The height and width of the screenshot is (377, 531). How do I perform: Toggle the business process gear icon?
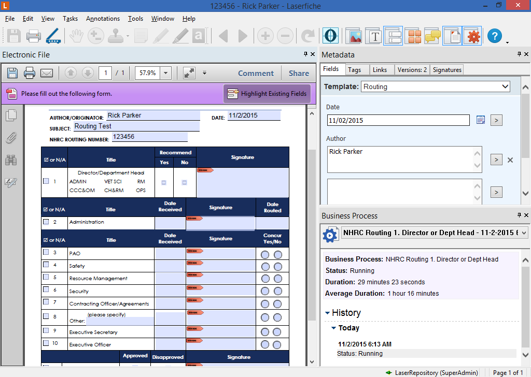tap(472, 36)
